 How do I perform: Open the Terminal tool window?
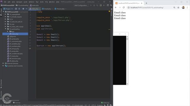tap(17, 103)
